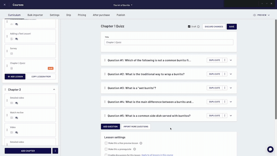
Task: Duplicate Question #1
Action: [214, 60]
